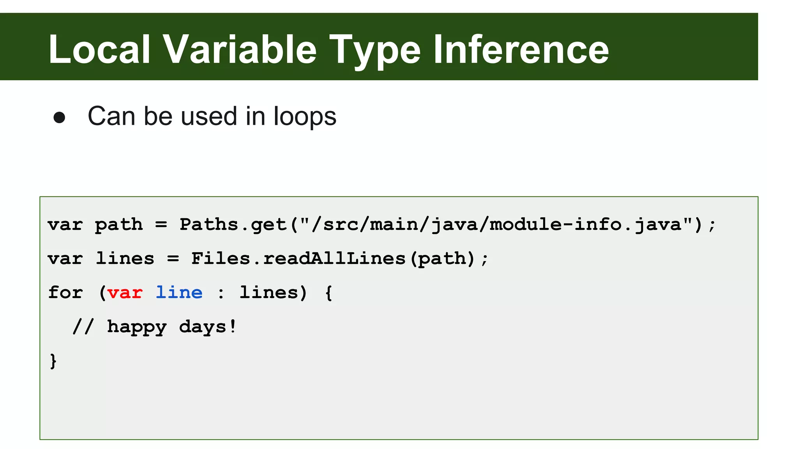
Task: Click "(path)" argument in the readAllLines call
Action: 443,259
